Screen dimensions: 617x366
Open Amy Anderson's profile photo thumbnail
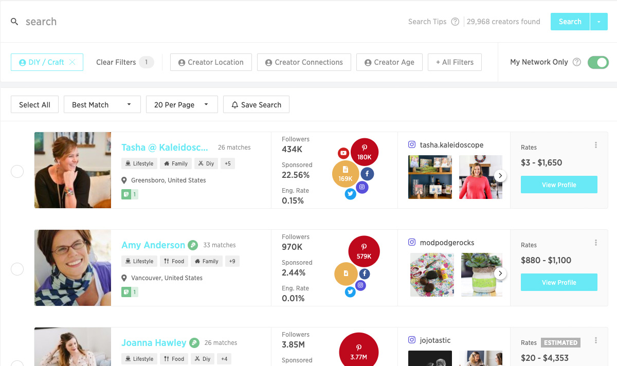tap(72, 268)
